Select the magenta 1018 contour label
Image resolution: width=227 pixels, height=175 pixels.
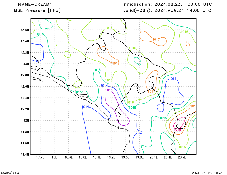[x=177, y=129]
